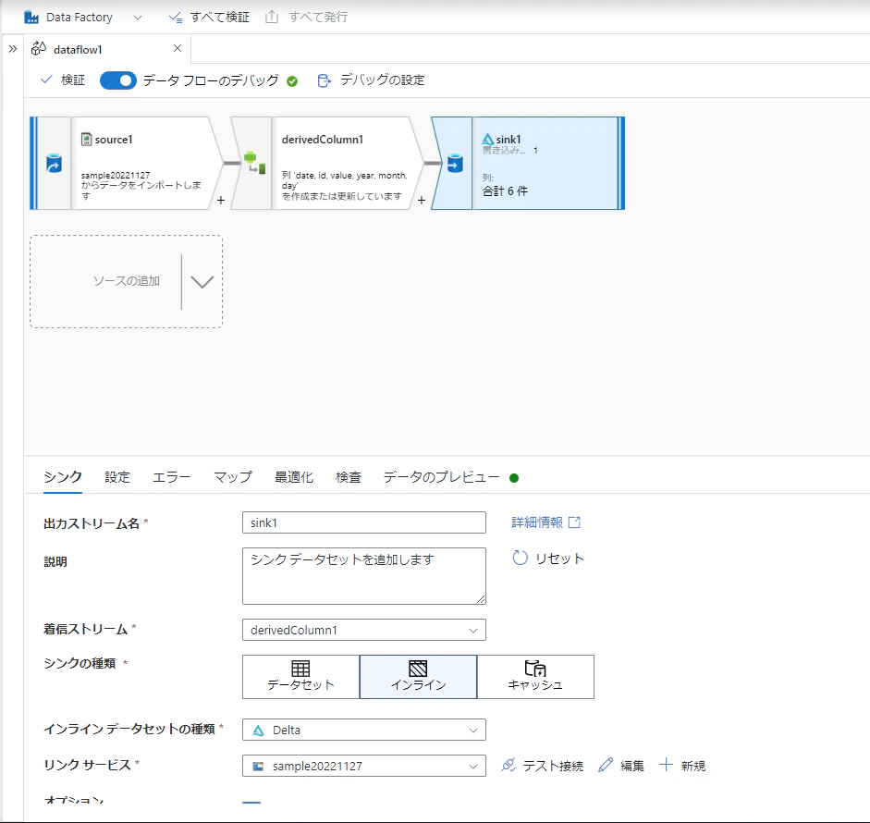Click すべて検証 validate all
This screenshot has width=870, height=823.
[209, 18]
